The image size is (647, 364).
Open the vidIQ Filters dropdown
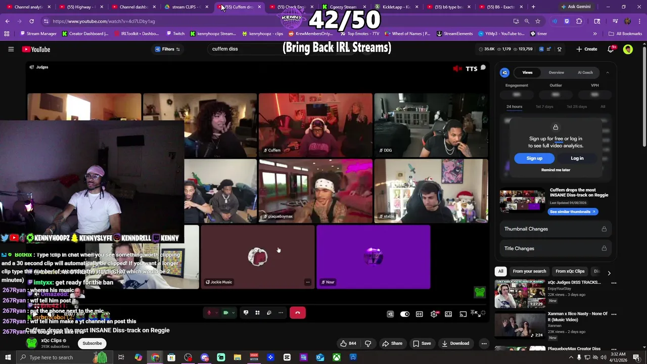pos(167,49)
